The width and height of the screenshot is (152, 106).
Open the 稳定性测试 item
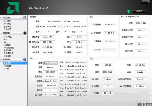pos(8,52)
